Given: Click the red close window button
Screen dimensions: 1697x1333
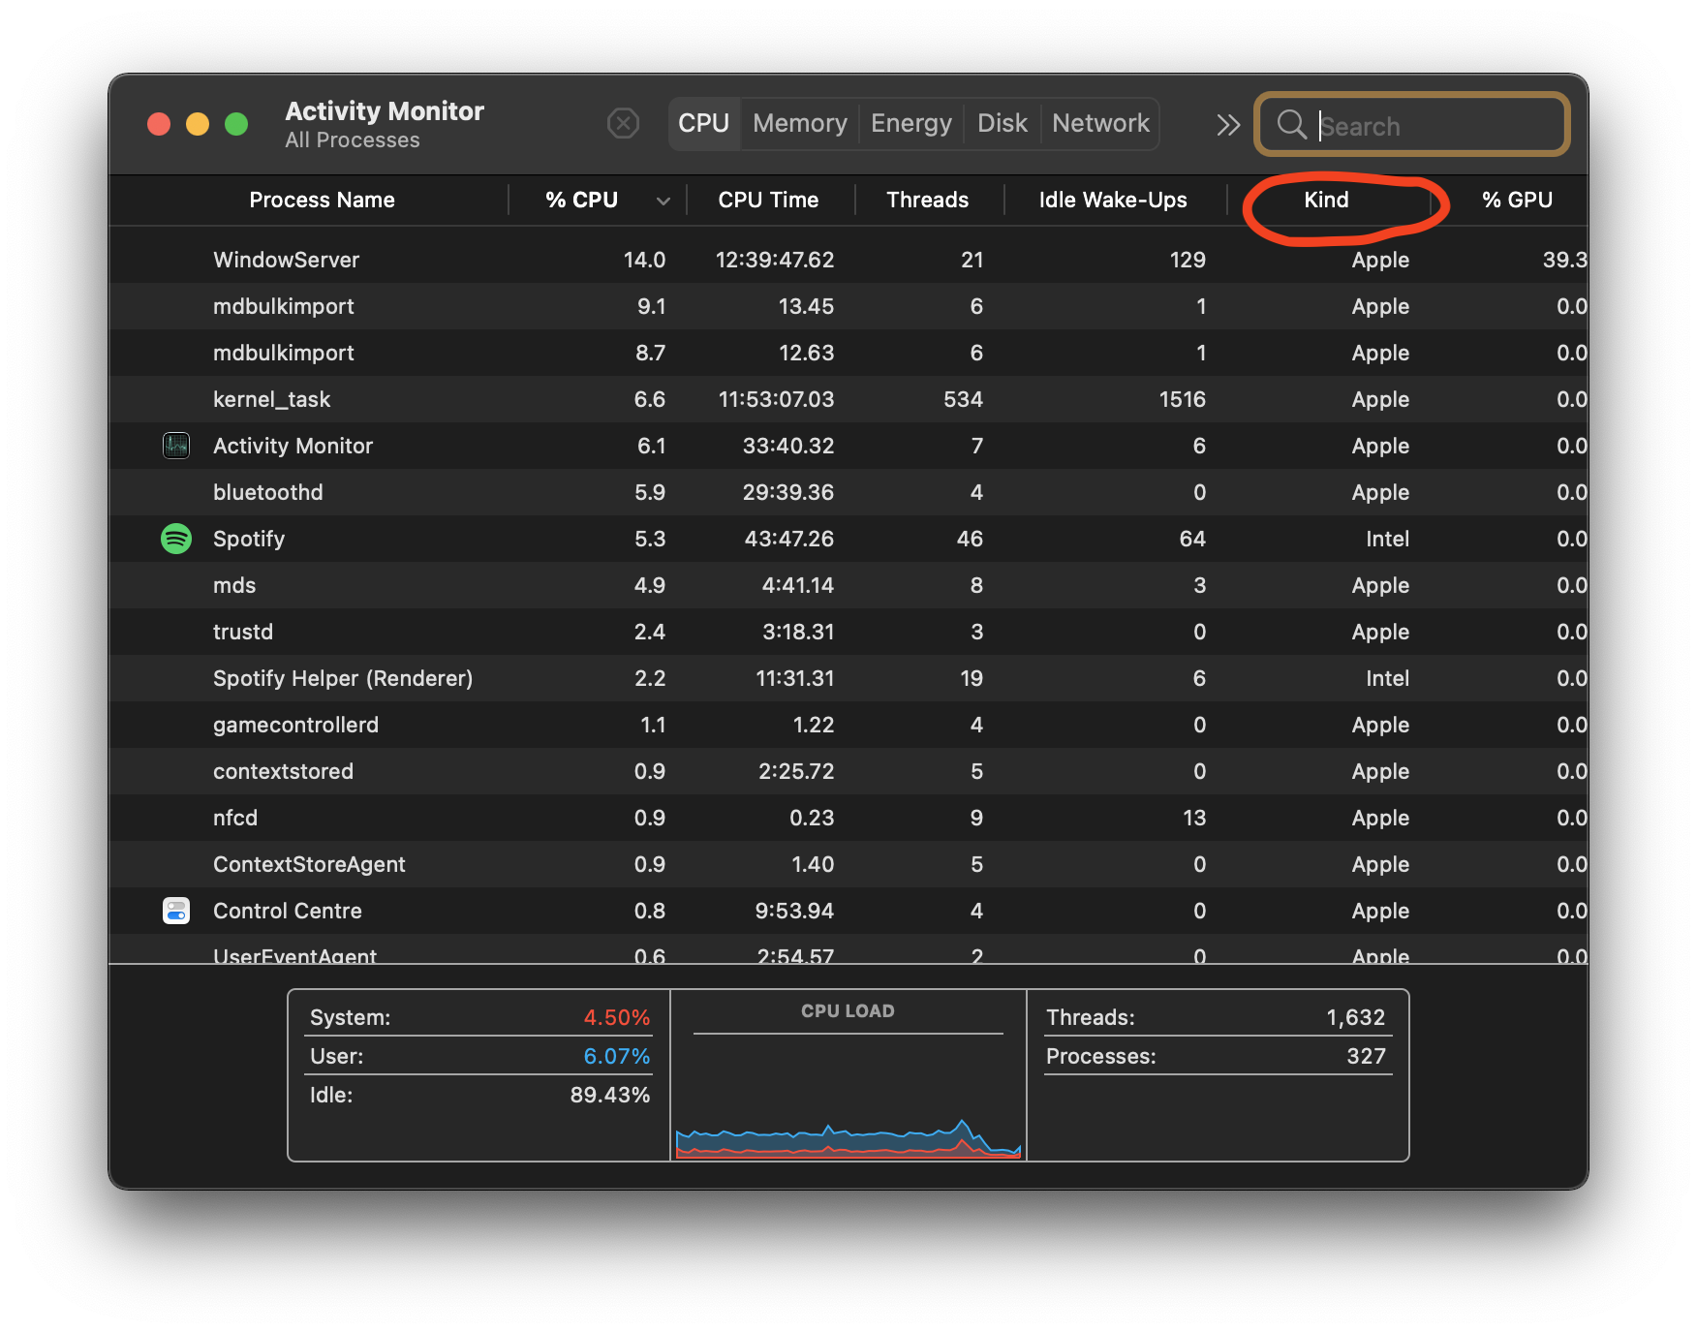Looking at the screenshot, I should click(159, 124).
